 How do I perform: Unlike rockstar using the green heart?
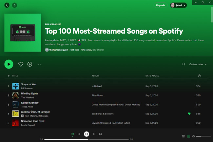tap(189, 114)
